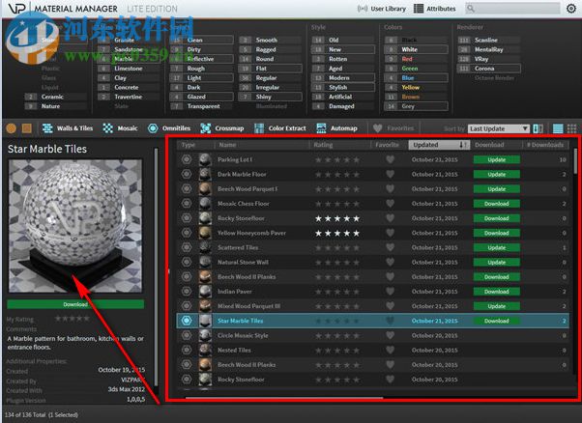Switch to list view layout
Screen dimensions: 582x423
[x=558, y=128]
